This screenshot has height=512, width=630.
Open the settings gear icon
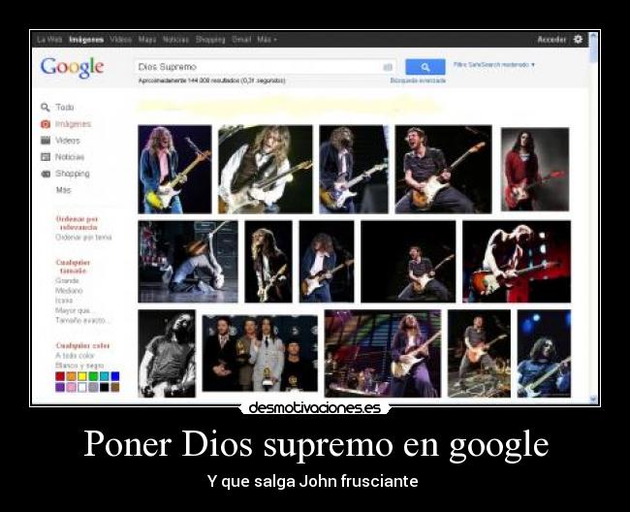(x=579, y=40)
